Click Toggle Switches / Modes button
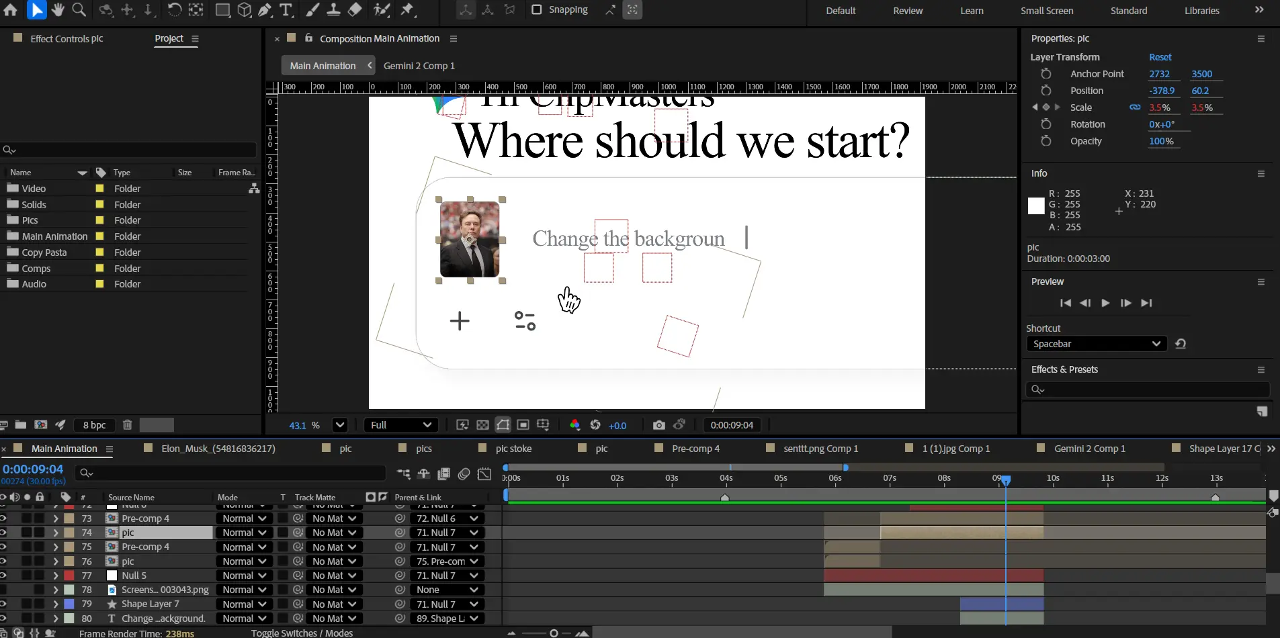This screenshot has width=1280, height=638. click(302, 633)
